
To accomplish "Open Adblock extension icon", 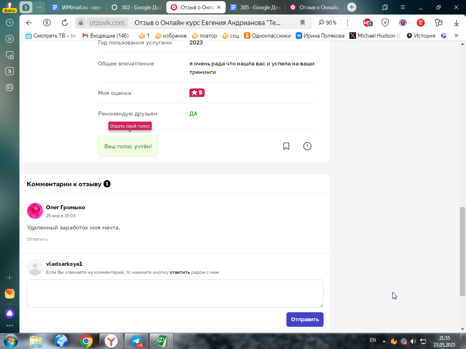I will pyautogui.click(x=368, y=23).
